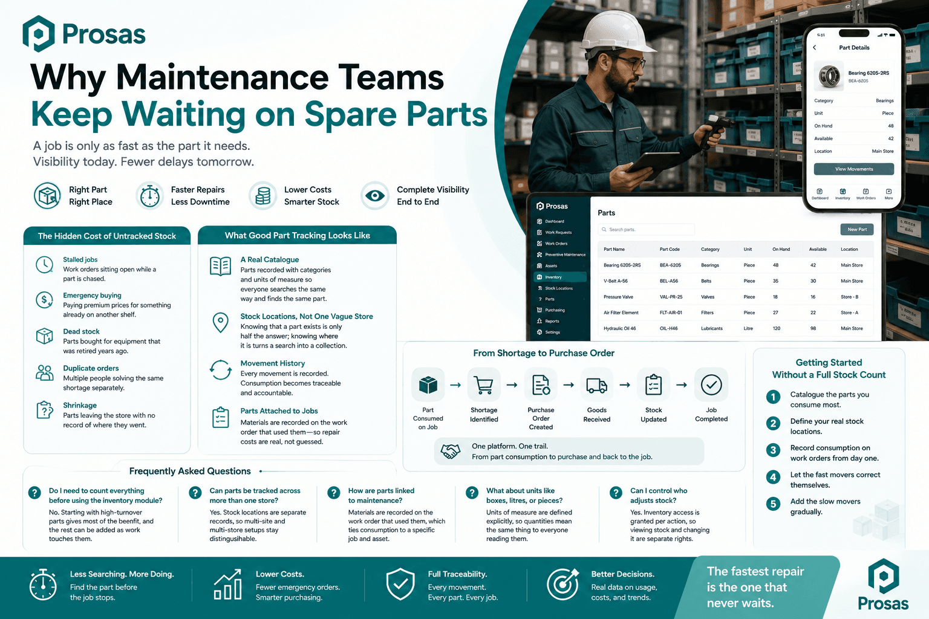Click the Dead stock box icon
This screenshot has width=929, height=619.
click(x=45, y=335)
